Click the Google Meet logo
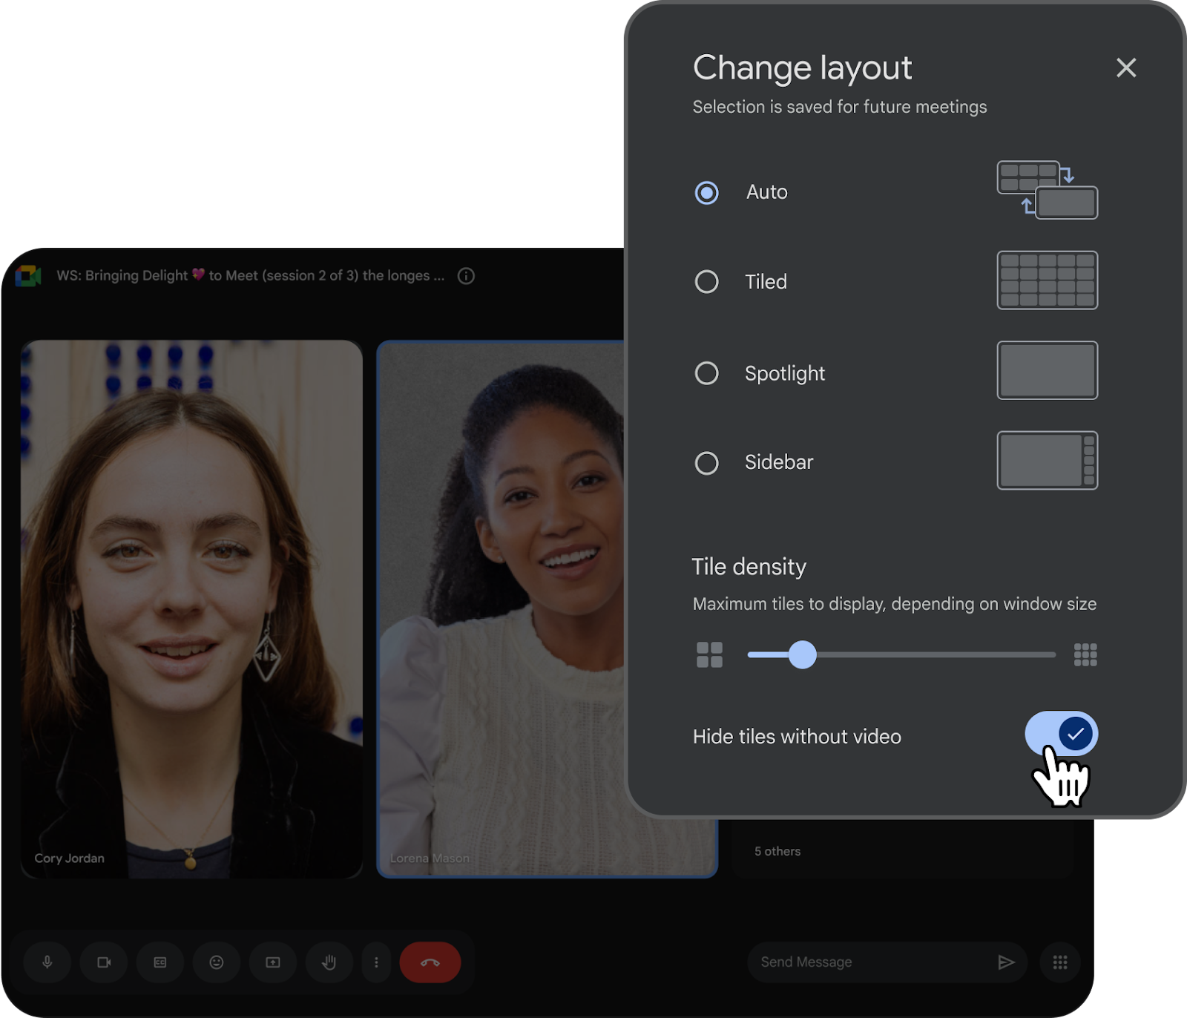 [x=29, y=276]
